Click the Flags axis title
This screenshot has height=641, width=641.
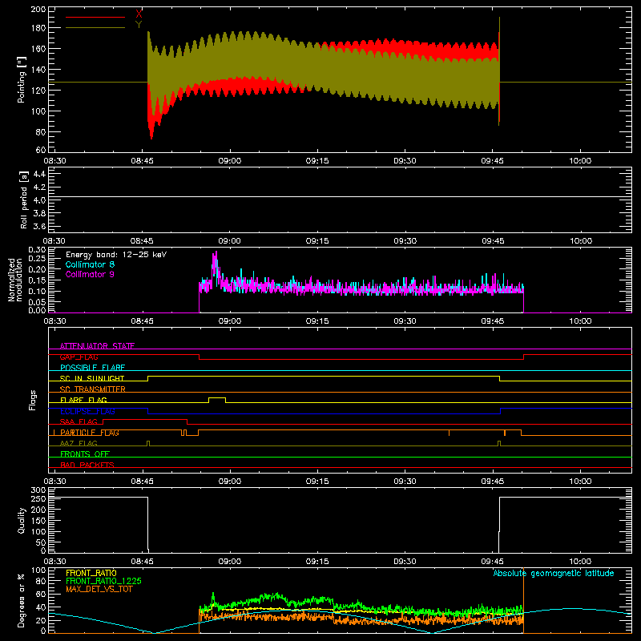pos(33,400)
